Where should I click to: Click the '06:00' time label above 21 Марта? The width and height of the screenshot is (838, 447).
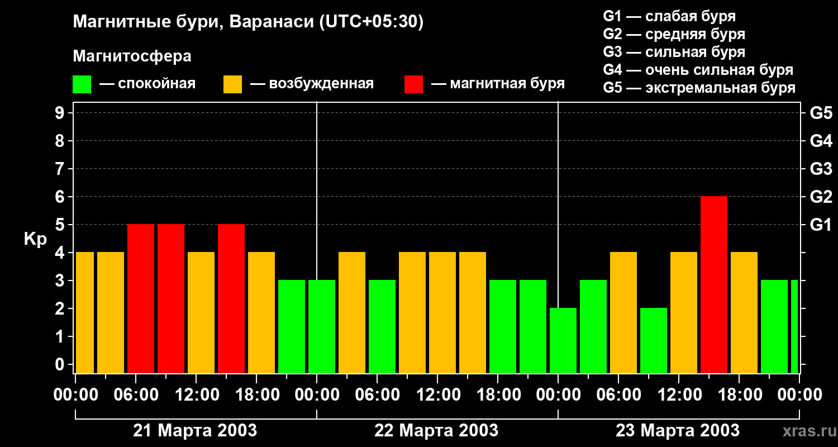[x=136, y=394]
